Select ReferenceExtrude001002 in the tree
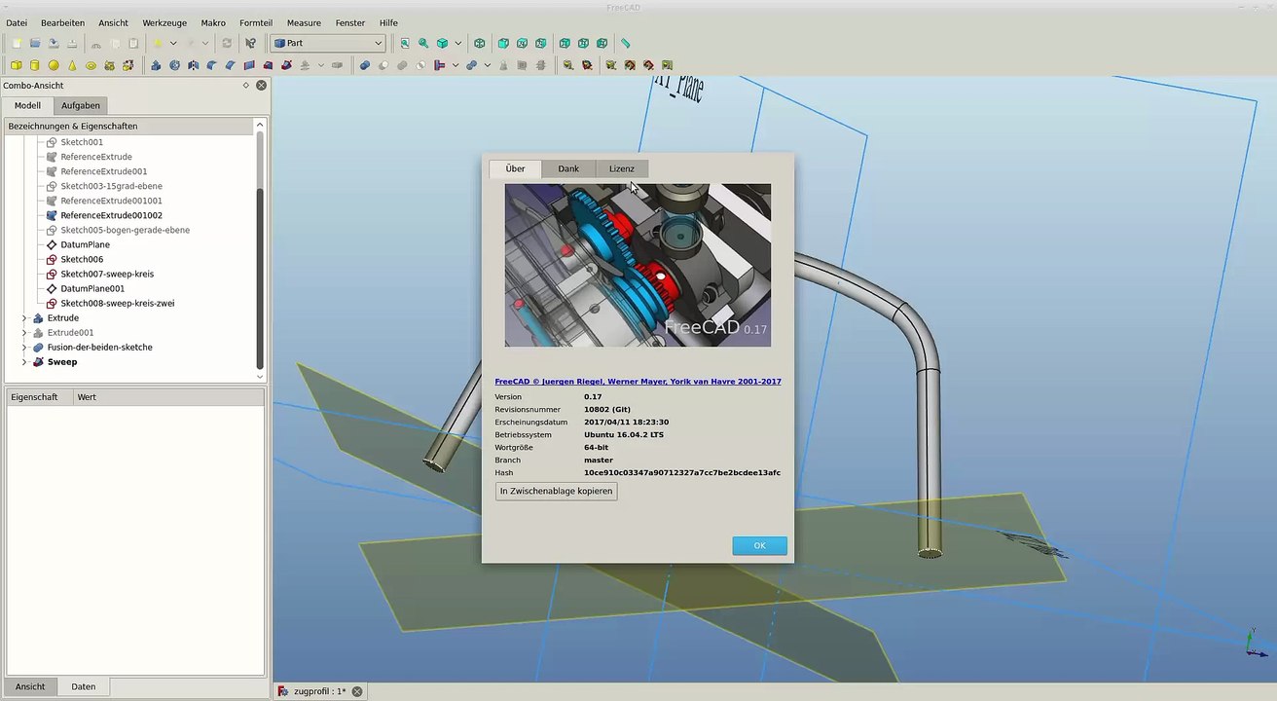1277x701 pixels. click(111, 216)
